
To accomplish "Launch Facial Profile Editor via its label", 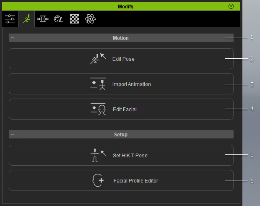I will (x=136, y=181).
